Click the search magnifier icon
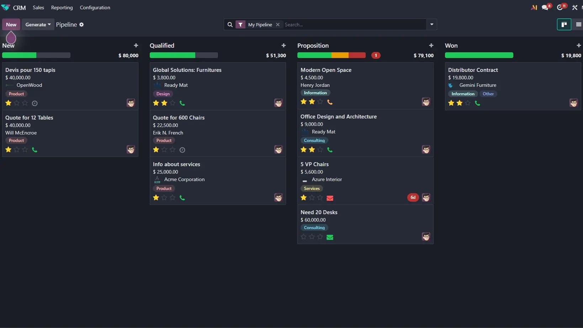The image size is (583, 328). click(230, 25)
